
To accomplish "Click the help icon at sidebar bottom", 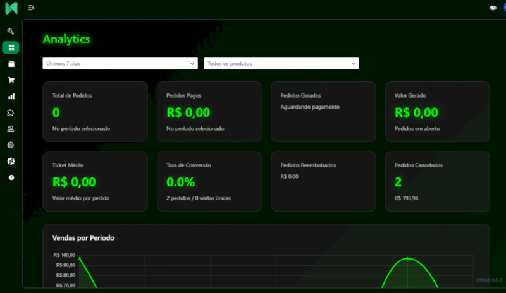I will coord(11,177).
